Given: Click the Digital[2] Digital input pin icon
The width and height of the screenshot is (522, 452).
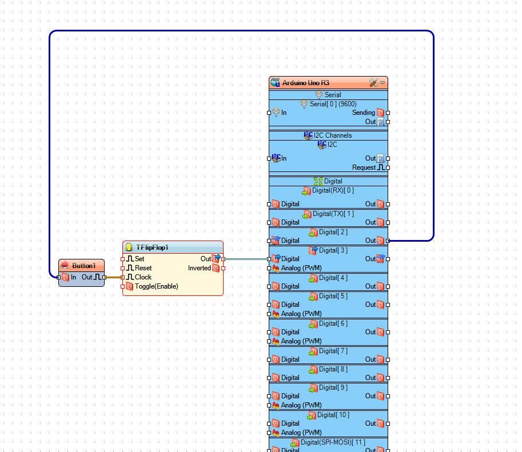Looking at the screenshot, I should pos(276,241).
